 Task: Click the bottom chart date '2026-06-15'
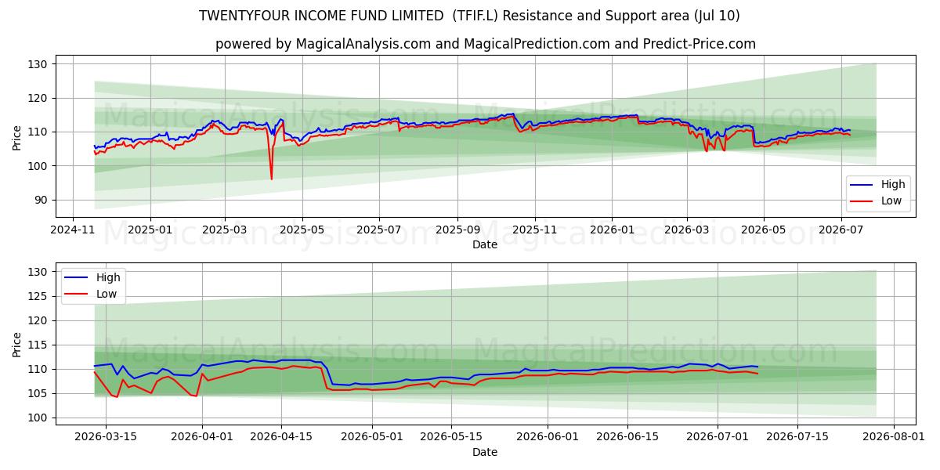coord(627,437)
